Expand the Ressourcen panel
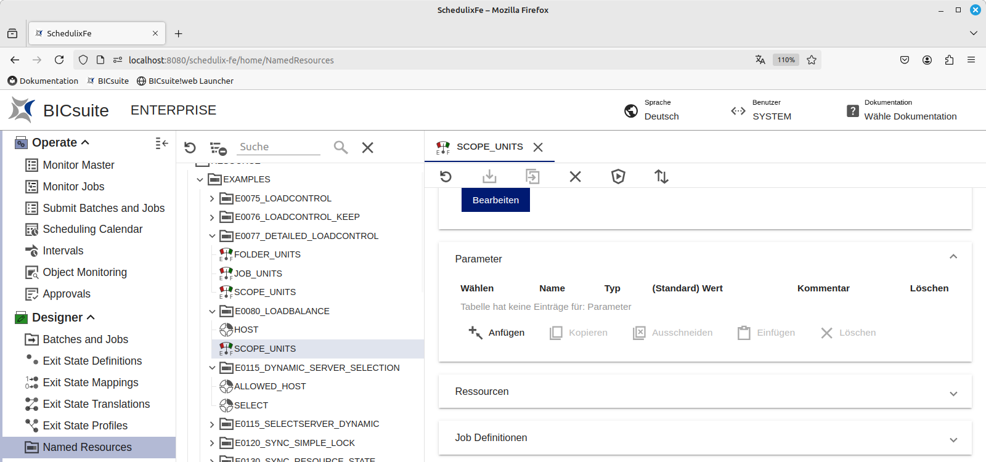Image resolution: width=986 pixels, height=462 pixels. pos(953,393)
